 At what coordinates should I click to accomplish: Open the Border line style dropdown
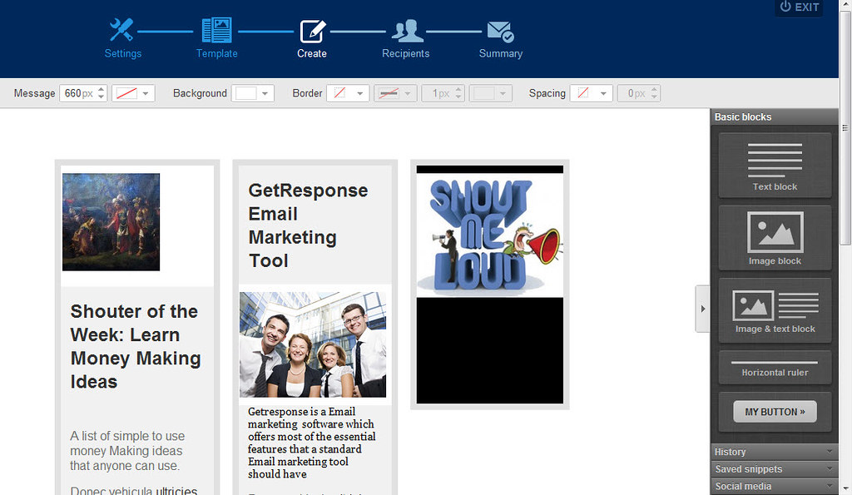point(395,93)
